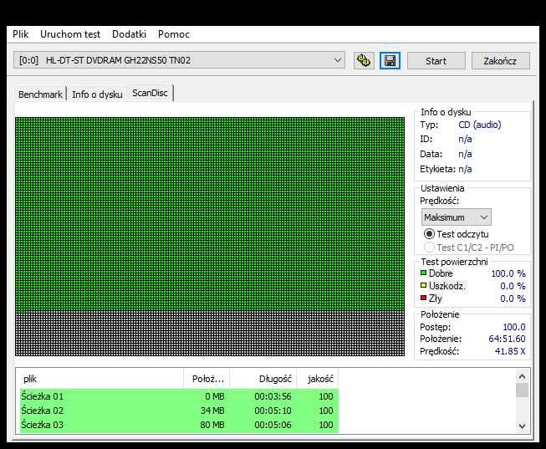Click the track list scroll down arrow

tap(522, 426)
